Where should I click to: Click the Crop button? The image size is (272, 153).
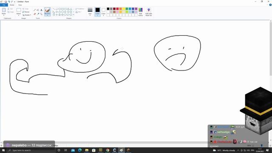click(25, 8)
